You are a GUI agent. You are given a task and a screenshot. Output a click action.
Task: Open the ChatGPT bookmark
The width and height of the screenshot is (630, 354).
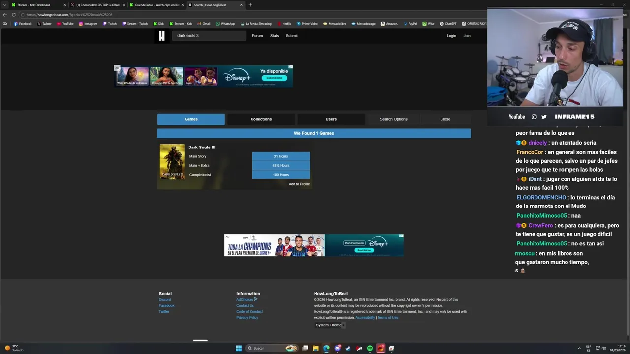[448, 24]
